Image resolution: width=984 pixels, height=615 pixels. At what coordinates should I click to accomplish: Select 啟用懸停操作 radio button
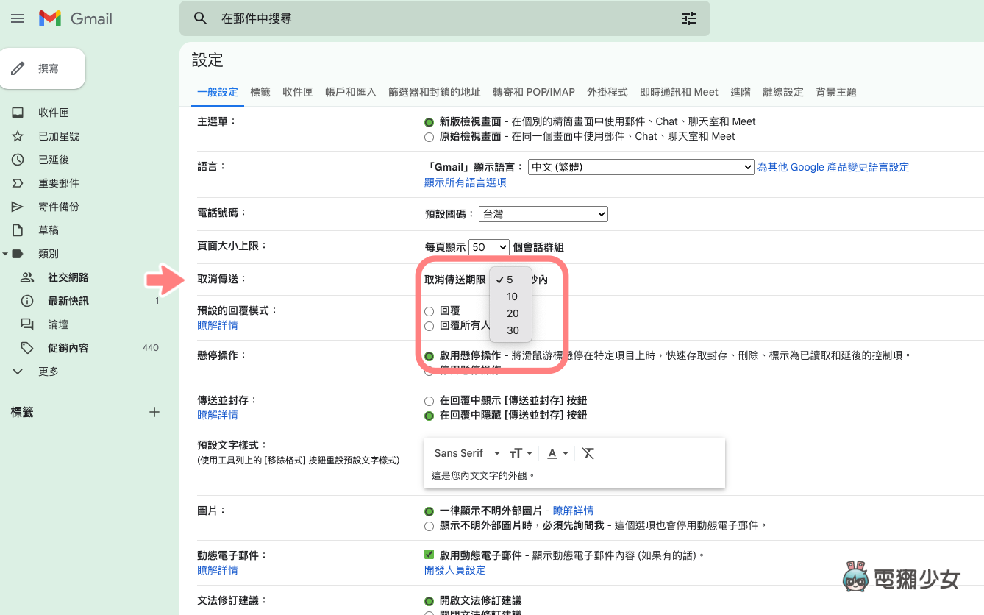429,356
